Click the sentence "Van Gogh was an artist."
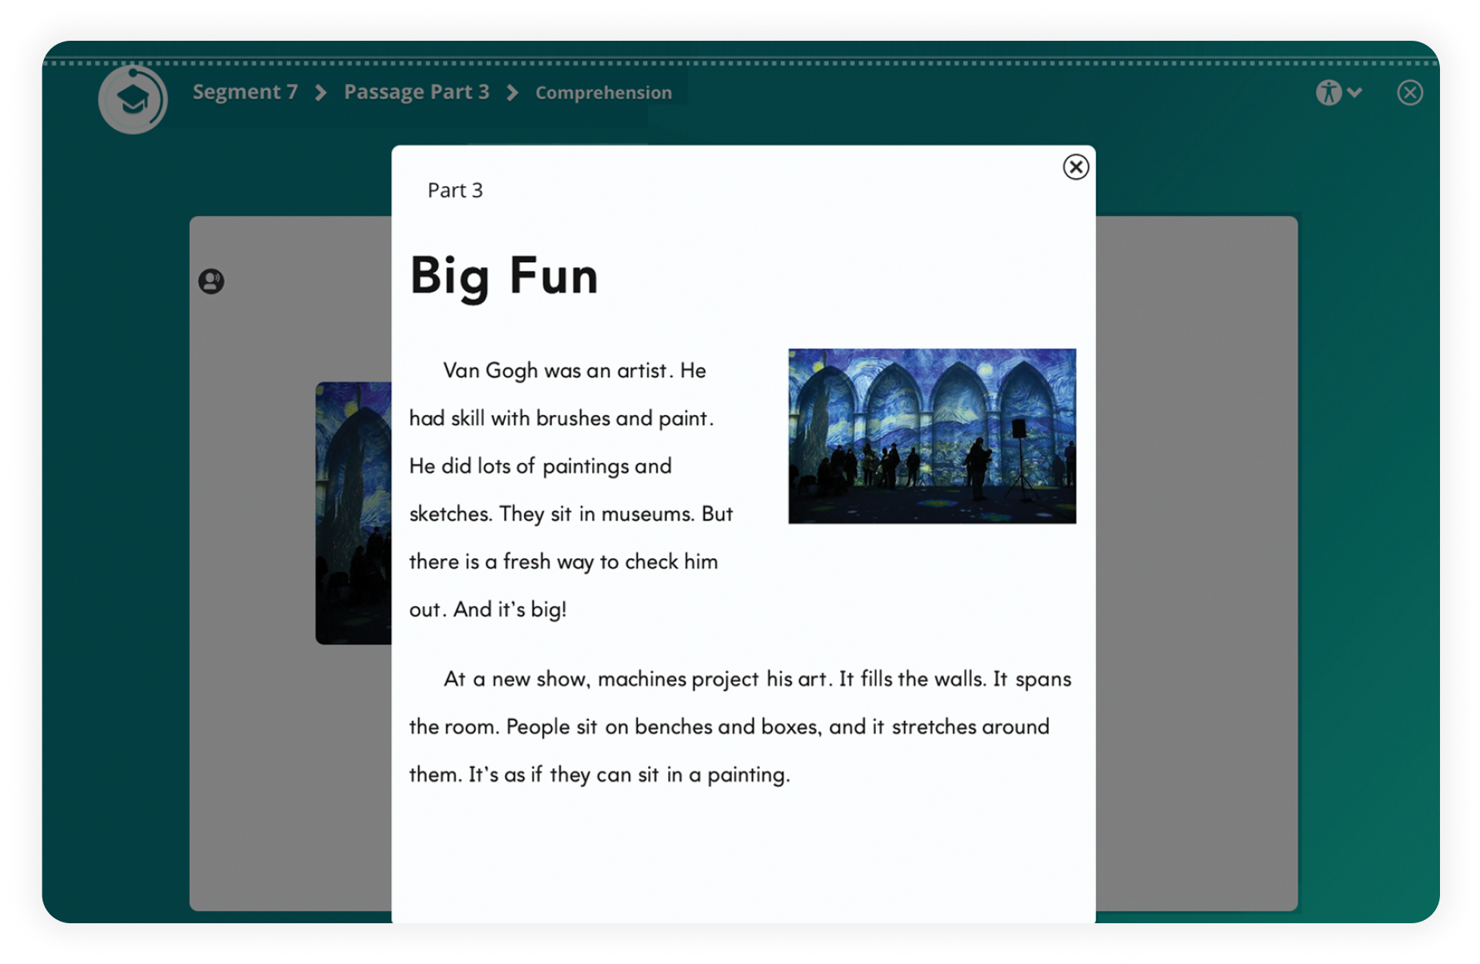 [x=558, y=371]
